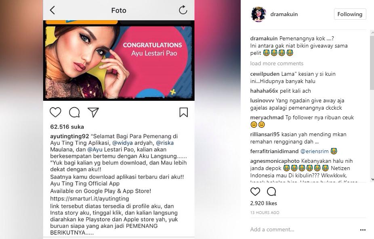Share post using paper plane icon
Image resolution: width=374 pixels, height=239 pixels.
click(93, 112)
